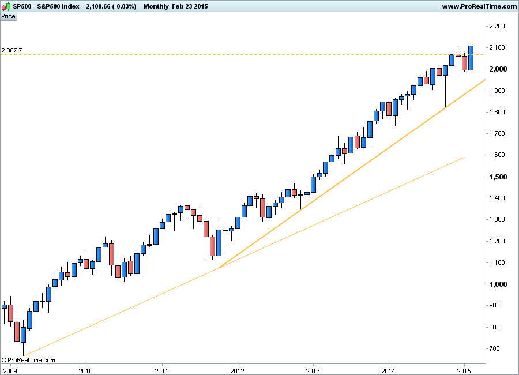This screenshot has height=375, width=519.
Task: Click the candlestick chart icon beside SP500
Action: coord(6,6)
